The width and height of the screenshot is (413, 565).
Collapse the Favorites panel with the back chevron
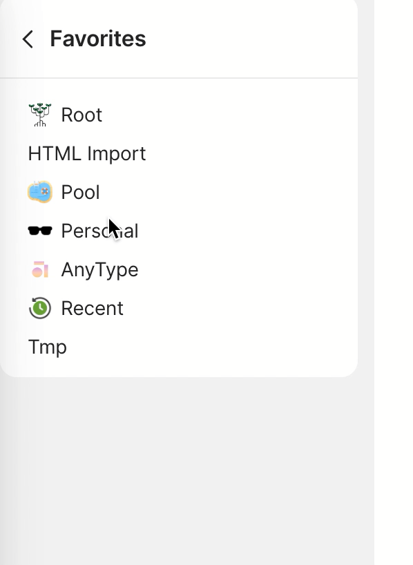(28, 39)
